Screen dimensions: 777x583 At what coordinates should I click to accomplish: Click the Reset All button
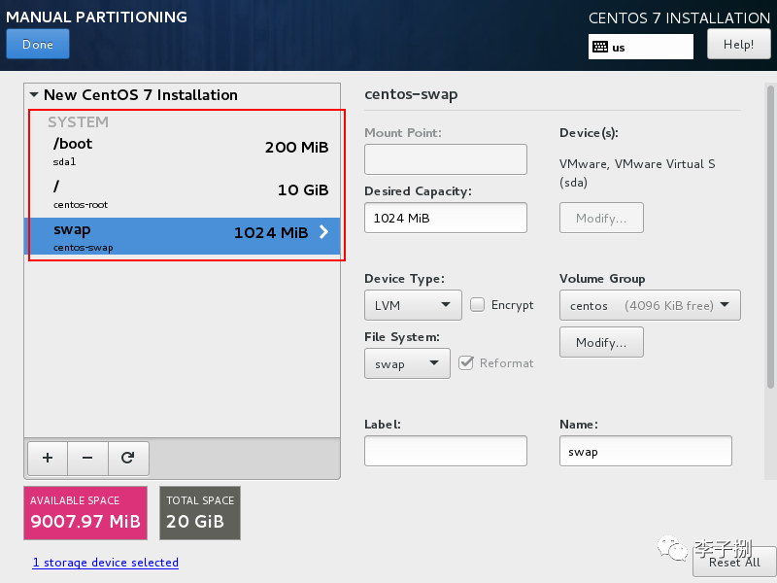[x=733, y=562]
